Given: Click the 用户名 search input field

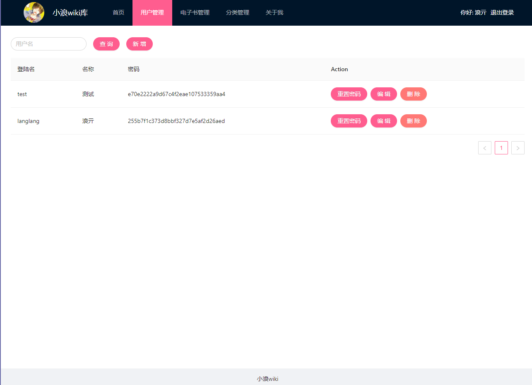Looking at the screenshot, I should tap(48, 44).
